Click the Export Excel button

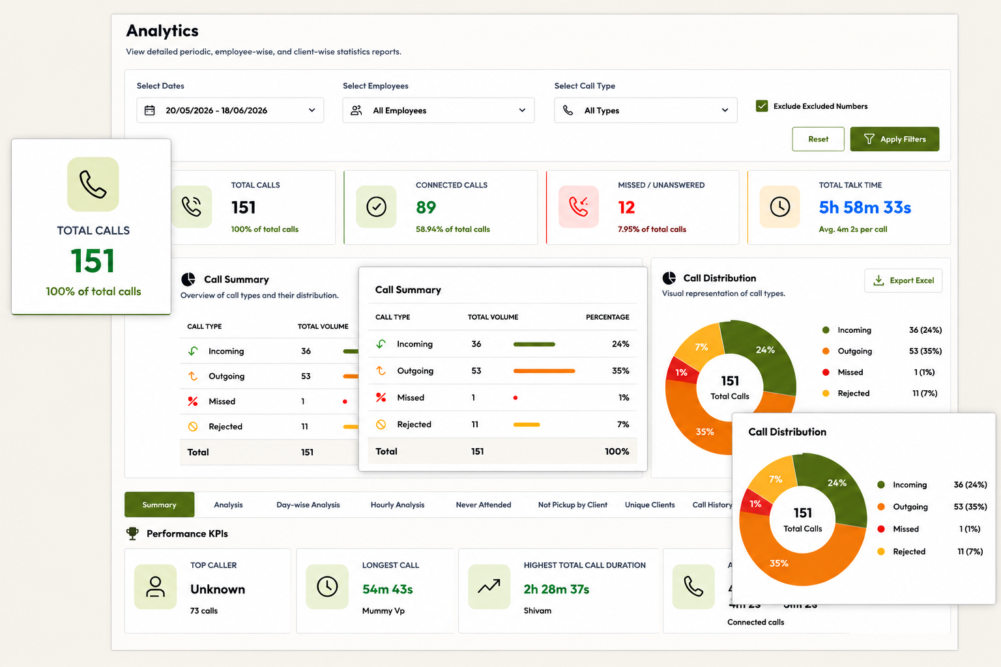[x=903, y=280]
